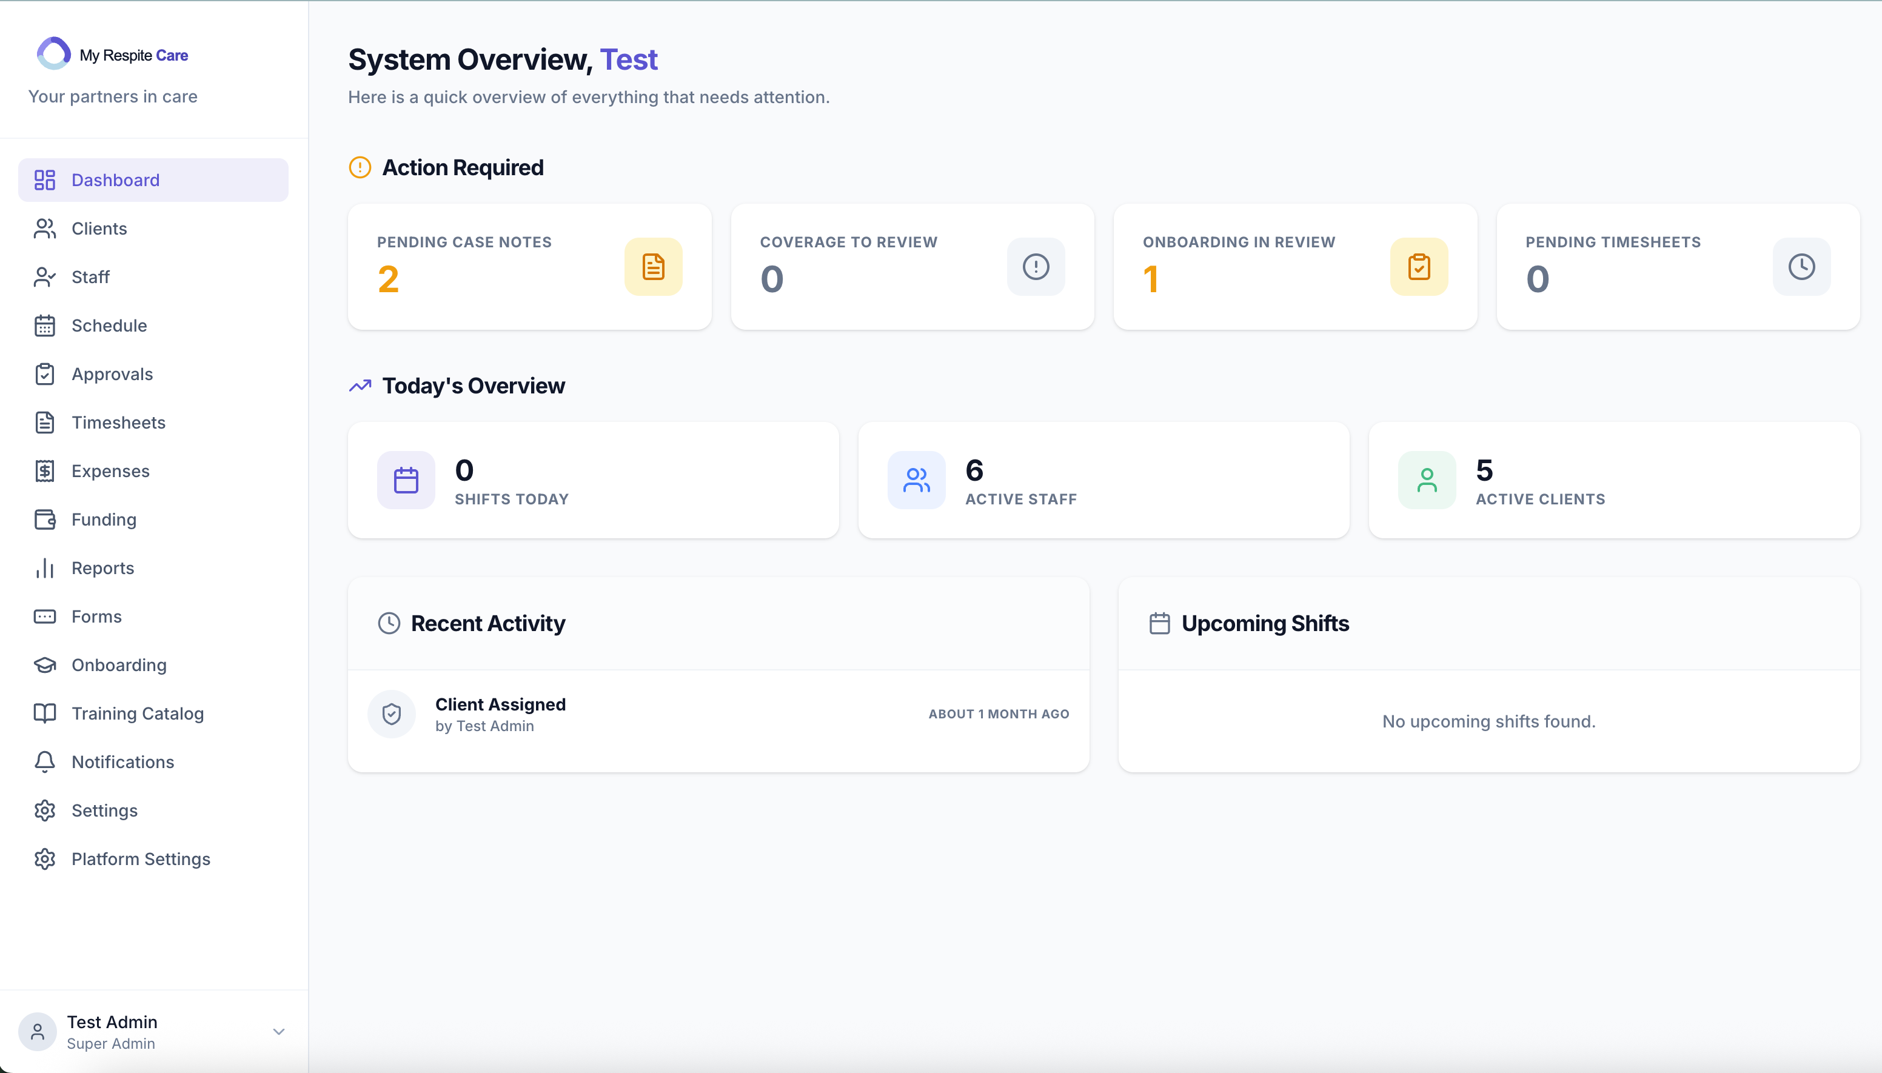The width and height of the screenshot is (1882, 1073).
Task: Click the Test Admin avatar
Action: point(38,1032)
